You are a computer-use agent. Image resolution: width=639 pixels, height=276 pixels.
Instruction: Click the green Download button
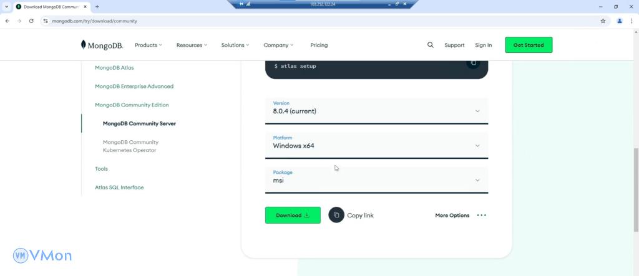point(293,215)
